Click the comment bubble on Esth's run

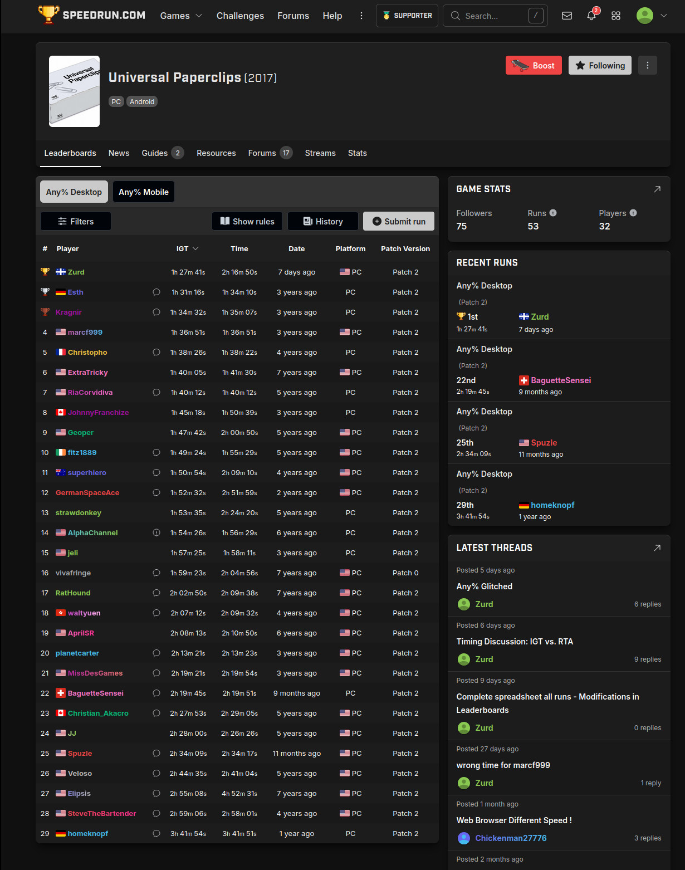pos(156,292)
